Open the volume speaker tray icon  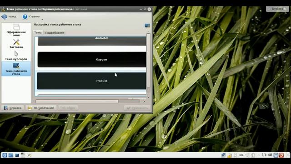247,155
